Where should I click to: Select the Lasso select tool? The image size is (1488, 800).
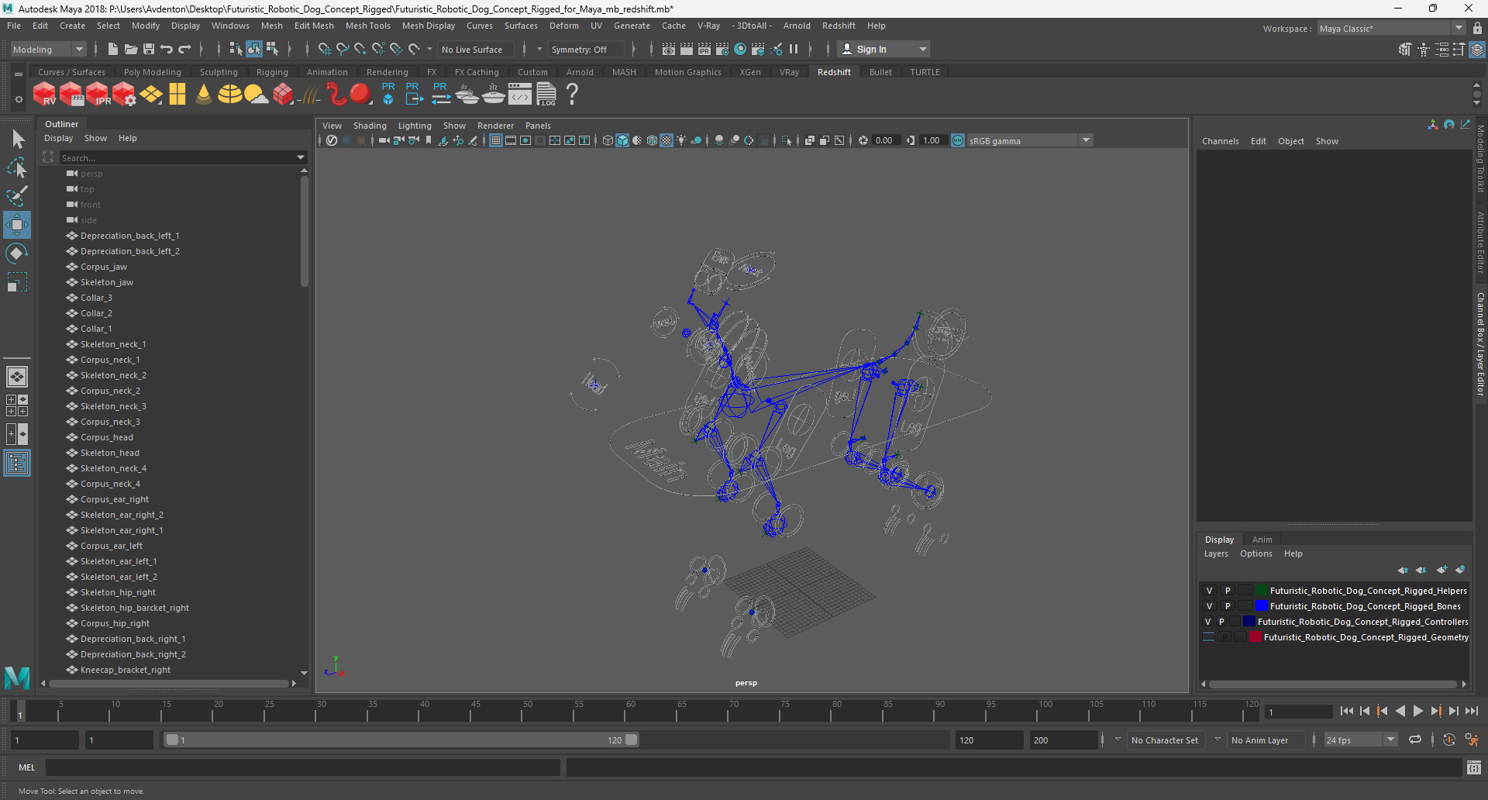[x=17, y=167]
